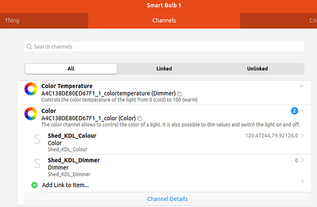Focus the Search channels field
The width and height of the screenshot is (317, 207).
[x=164, y=46]
